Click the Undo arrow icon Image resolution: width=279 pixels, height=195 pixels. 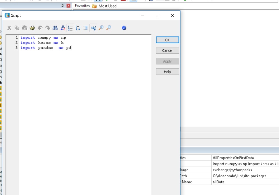[40, 28]
